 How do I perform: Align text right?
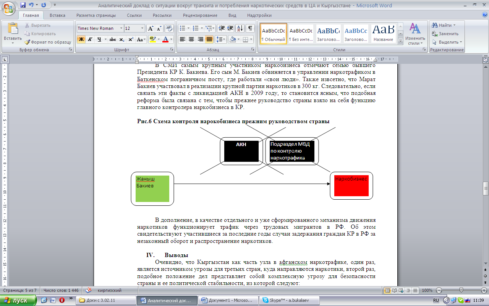pyautogui.click(x=200, y=39)
